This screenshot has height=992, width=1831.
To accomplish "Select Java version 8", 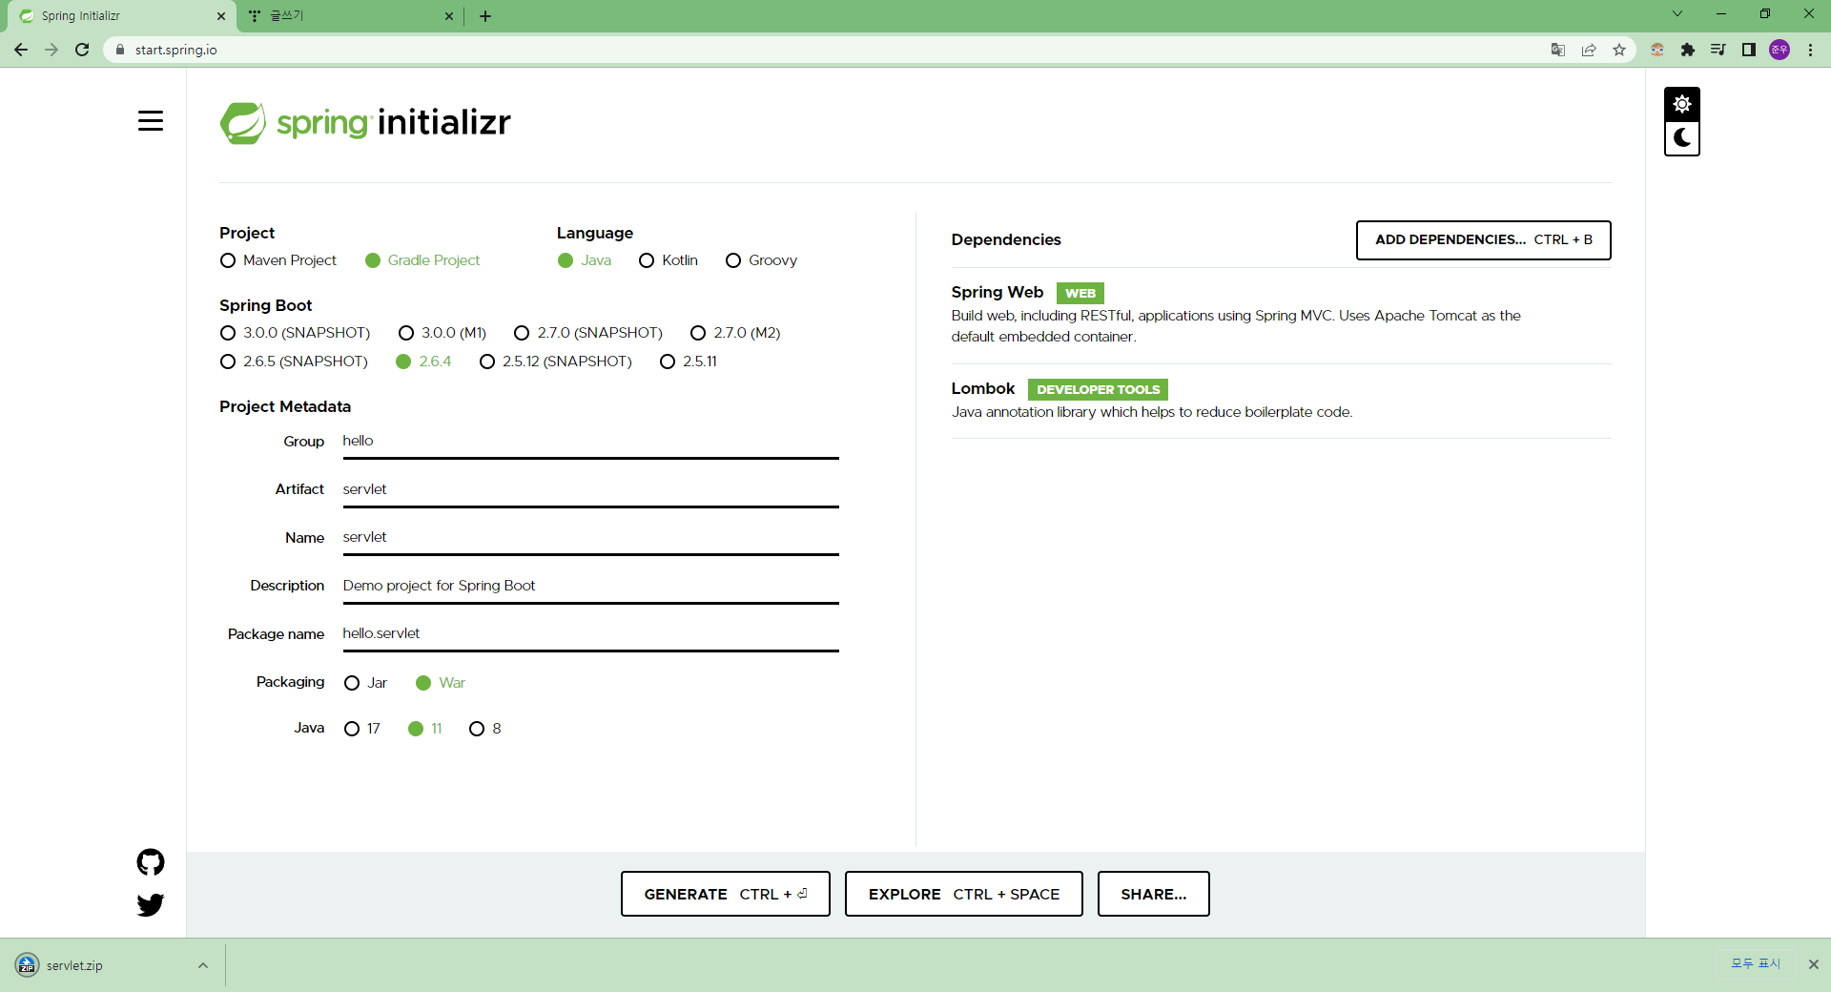I will [485, 729].
